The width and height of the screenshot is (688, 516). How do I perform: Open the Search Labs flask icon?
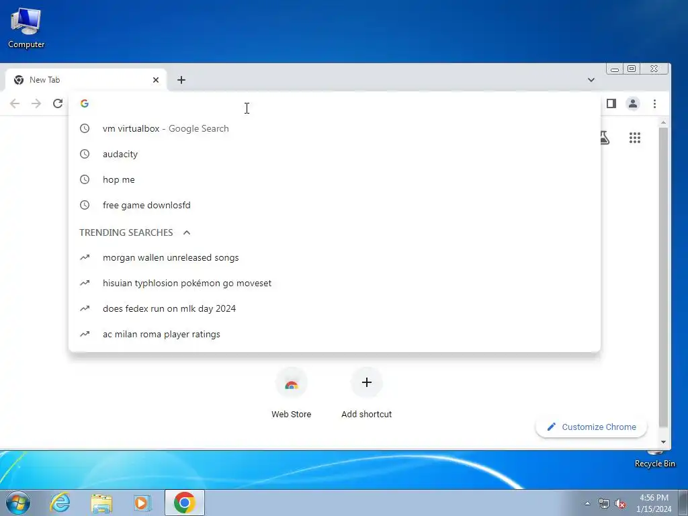(605, 138)
